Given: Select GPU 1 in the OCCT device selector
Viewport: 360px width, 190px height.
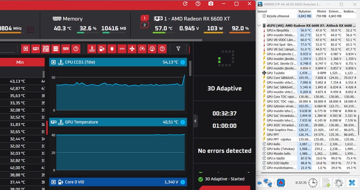Looking at the screenshot, I should [145, 18].
